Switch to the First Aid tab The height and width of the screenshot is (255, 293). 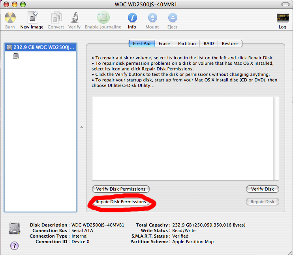pyautogui.click(x=142, y=43)
